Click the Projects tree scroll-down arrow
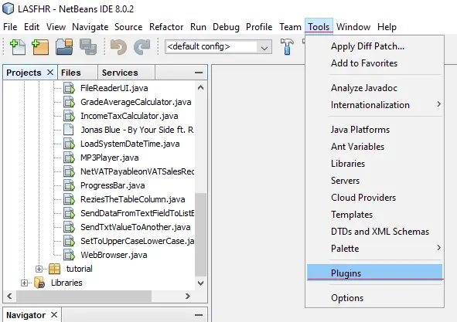The image size is (457, 322). pos(200,283)
